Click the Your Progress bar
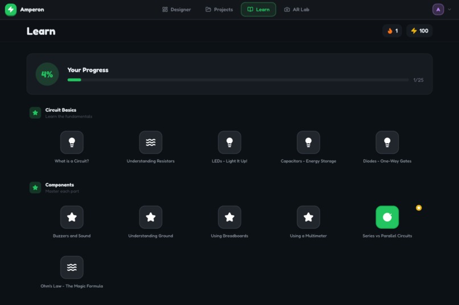The image size is (459, 305). [x=238, y=80]
